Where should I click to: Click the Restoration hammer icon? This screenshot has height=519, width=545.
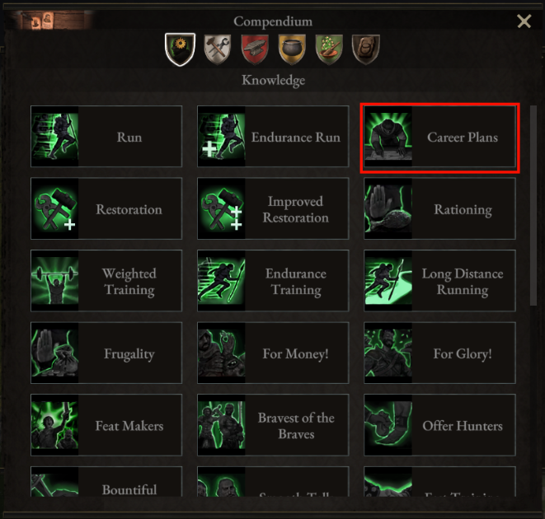[55, 210]
